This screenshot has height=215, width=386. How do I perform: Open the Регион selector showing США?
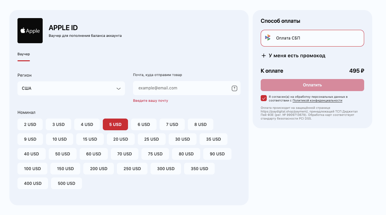click(x=71, y=88)
